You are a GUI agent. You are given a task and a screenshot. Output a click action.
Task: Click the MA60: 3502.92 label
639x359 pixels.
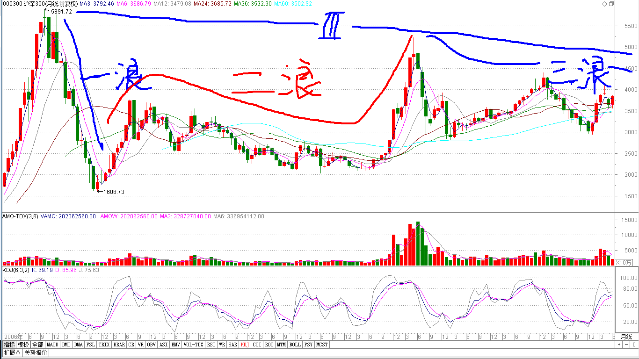tap(293, 4)
